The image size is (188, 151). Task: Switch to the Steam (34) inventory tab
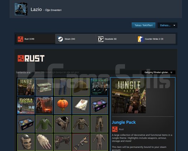coord(76,39)
